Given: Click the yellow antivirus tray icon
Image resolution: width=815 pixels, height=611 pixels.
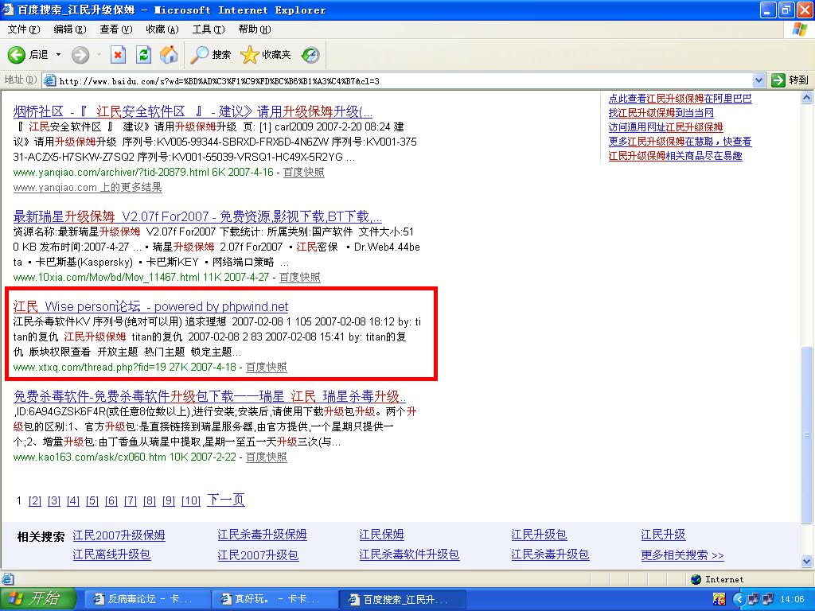Looking at the screenshot, I should tap(719, 600).
